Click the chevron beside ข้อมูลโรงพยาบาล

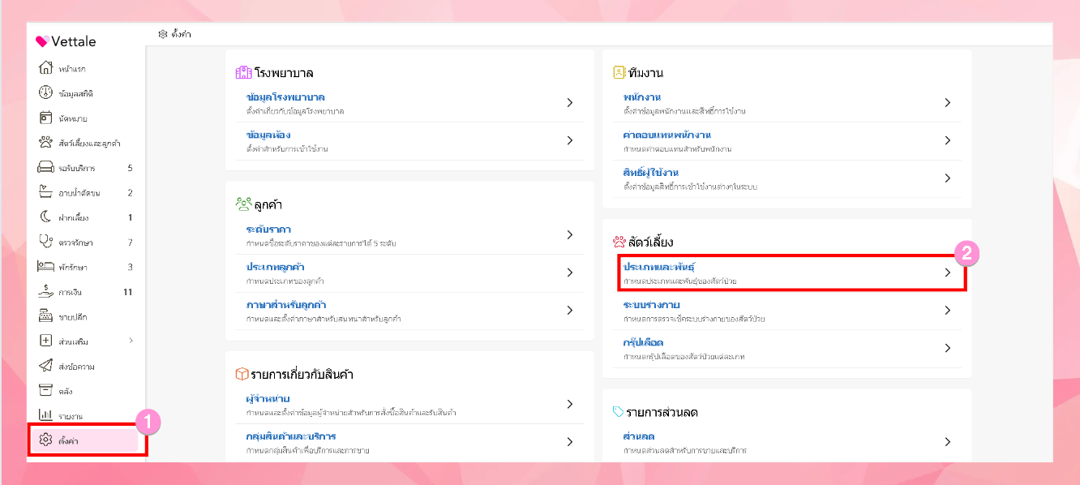[570, 103]
